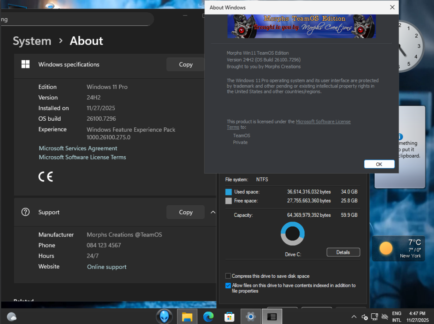Image resolution: width=434 pixels, height=324 pixels.
Task: Click the Support question mark icon
Action: (x=26, y=212)
